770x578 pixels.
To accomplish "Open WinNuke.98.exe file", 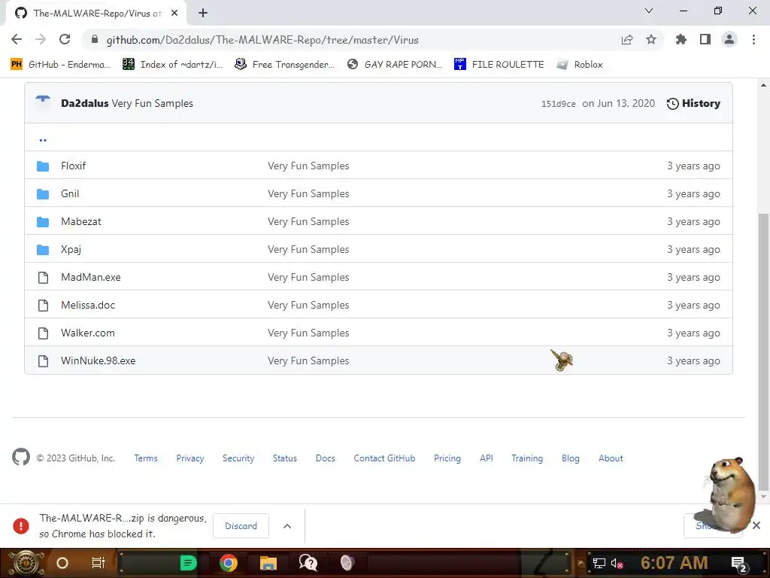I will (x=99, y=360).
